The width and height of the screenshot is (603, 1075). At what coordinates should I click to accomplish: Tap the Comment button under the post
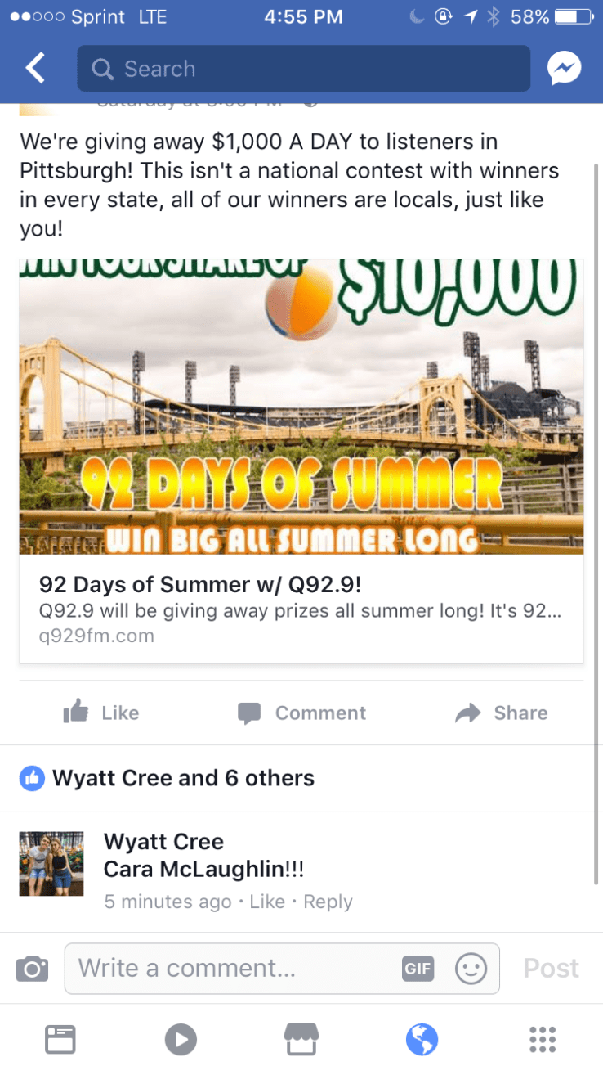coord(301,713)
